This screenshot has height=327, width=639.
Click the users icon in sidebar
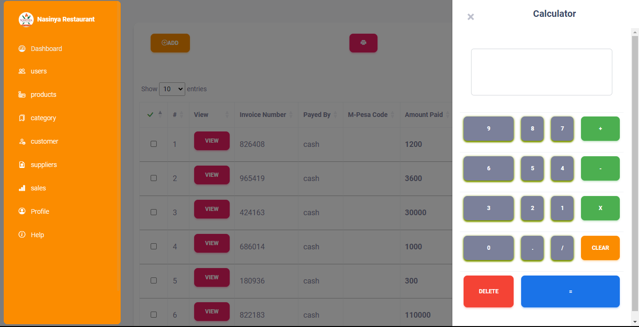click(x=22, y=72)
